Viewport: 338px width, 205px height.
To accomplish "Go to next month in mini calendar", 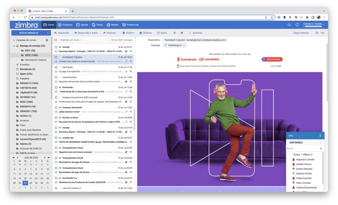I will (x=45, y=157).
